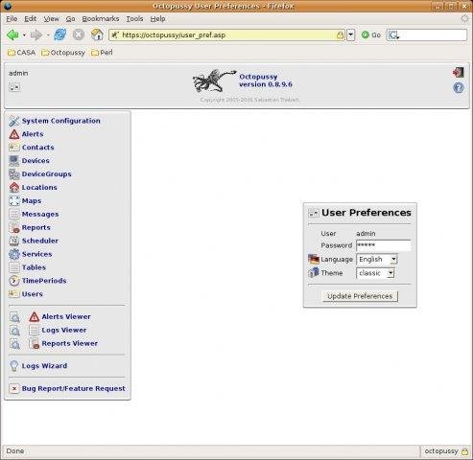This screenshot has height=460, width=473.
Task: Open the Tools menu
Action: tap(134, 19)
